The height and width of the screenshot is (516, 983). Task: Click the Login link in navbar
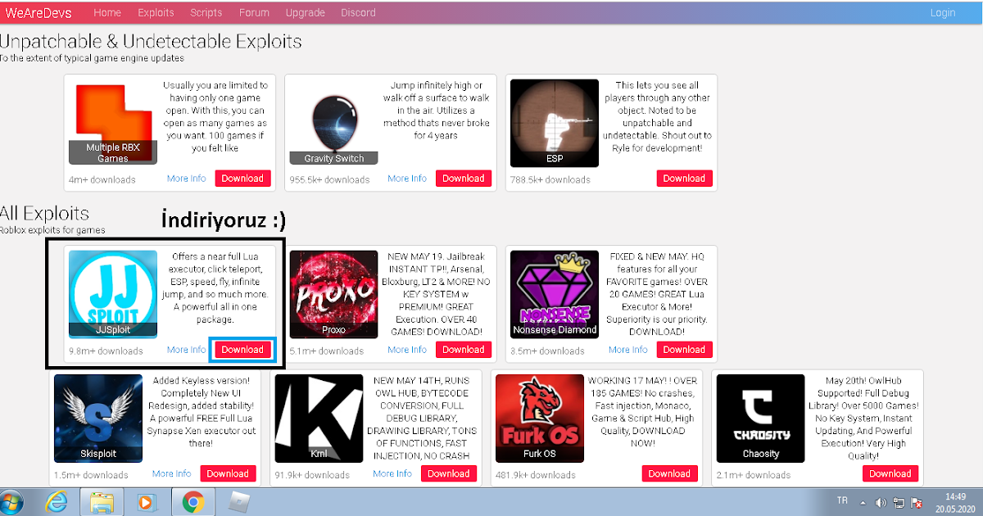[943, 12]
